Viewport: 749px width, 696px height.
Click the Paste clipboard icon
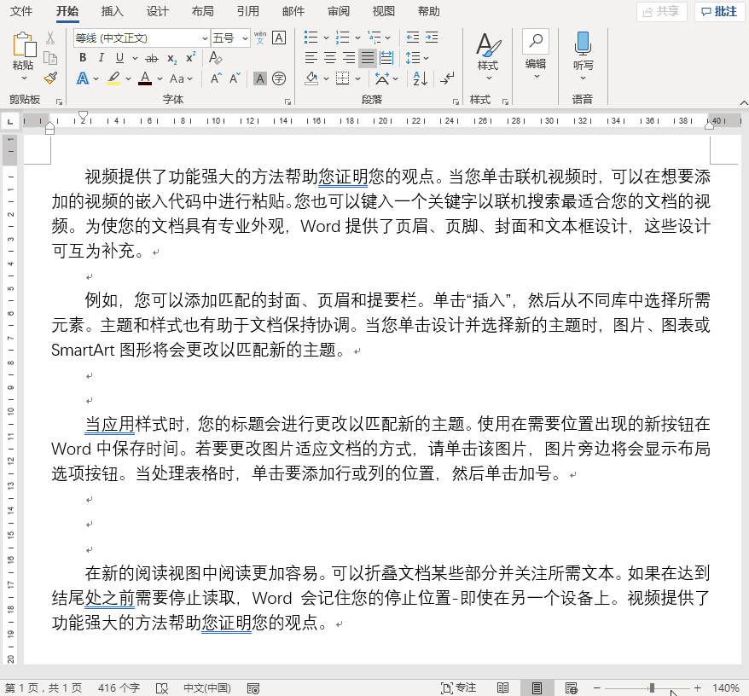[24, 45]
